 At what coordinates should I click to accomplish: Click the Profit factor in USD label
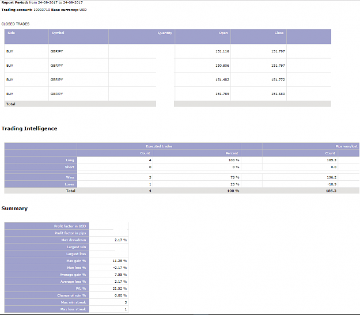[70, 226]
